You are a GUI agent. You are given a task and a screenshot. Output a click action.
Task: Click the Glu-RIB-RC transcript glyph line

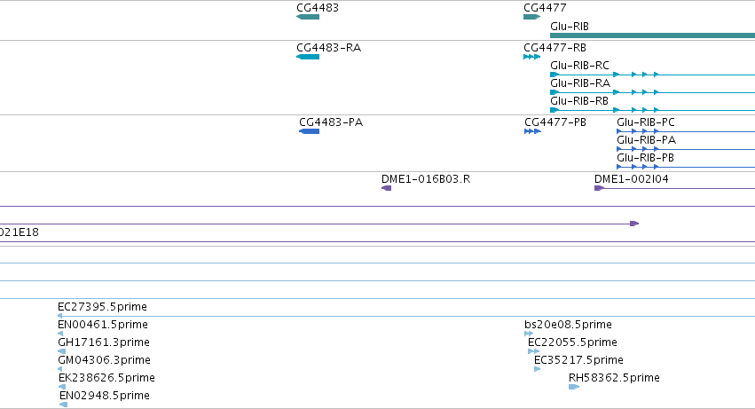(x=652, y=75)
